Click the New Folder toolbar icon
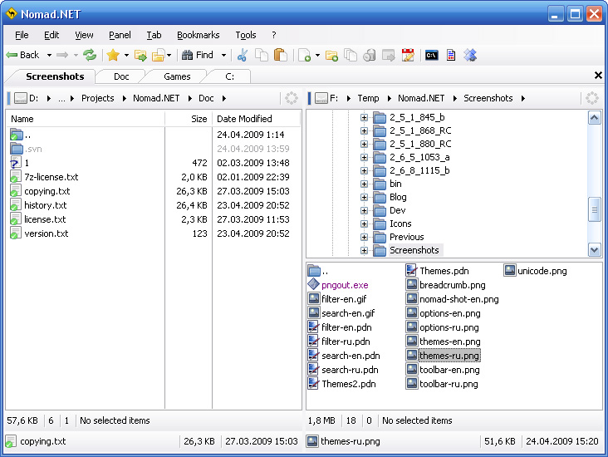Screen dimensions: 608x457 click(x=331, y=55)
